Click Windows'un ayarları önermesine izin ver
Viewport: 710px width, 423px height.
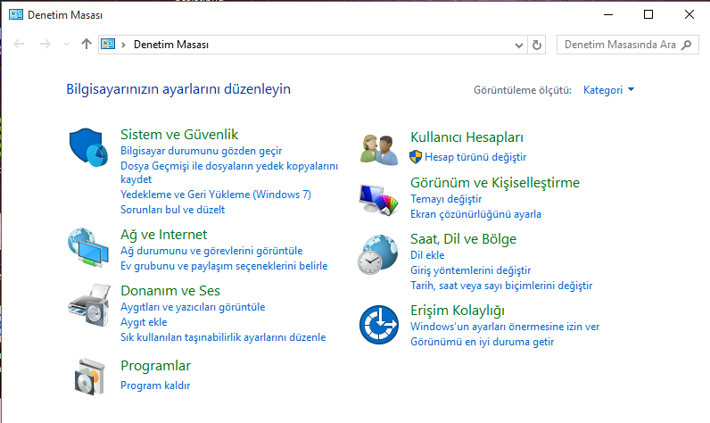click(x=505, y=327)
